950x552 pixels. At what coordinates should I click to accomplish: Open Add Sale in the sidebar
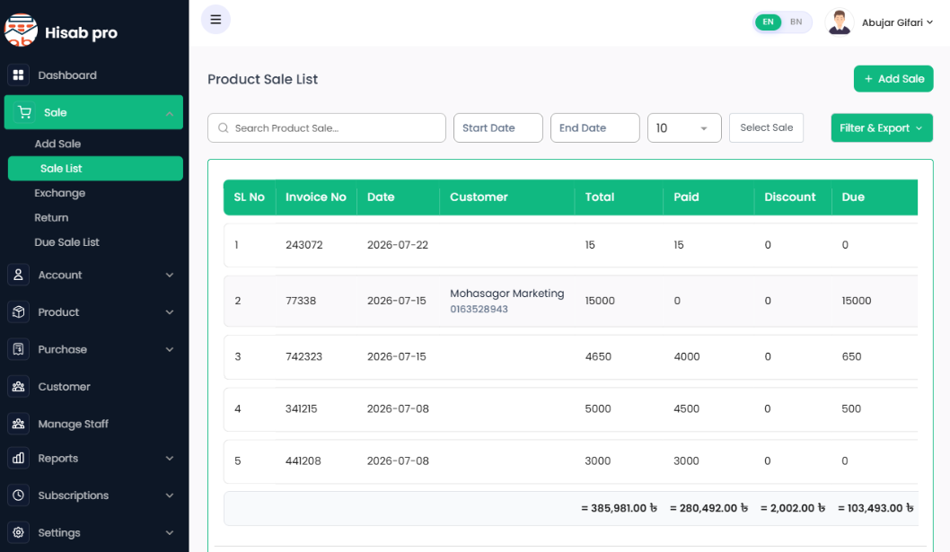tap(57, 144)
